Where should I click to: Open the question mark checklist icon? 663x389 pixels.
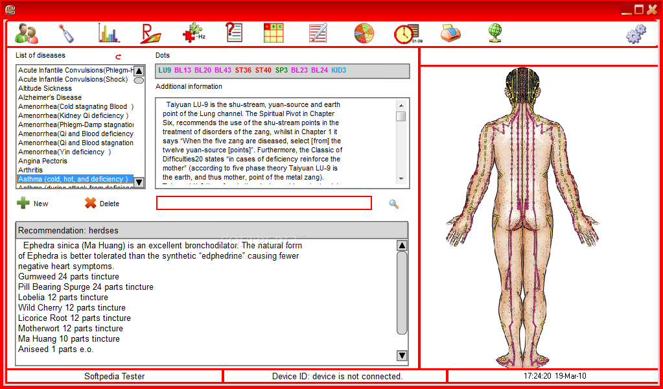(x=234, y=32)
